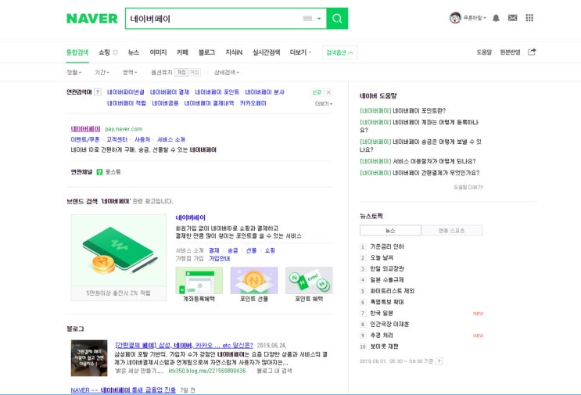The height and width of the screenshot is (395, 581).
Task: Open the blog post thumbnail image
Action: coord(89,358)
